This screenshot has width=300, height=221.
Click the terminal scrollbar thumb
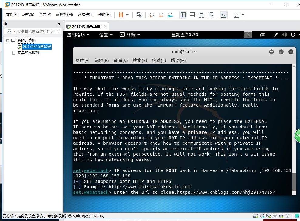[x=294, y=181]
